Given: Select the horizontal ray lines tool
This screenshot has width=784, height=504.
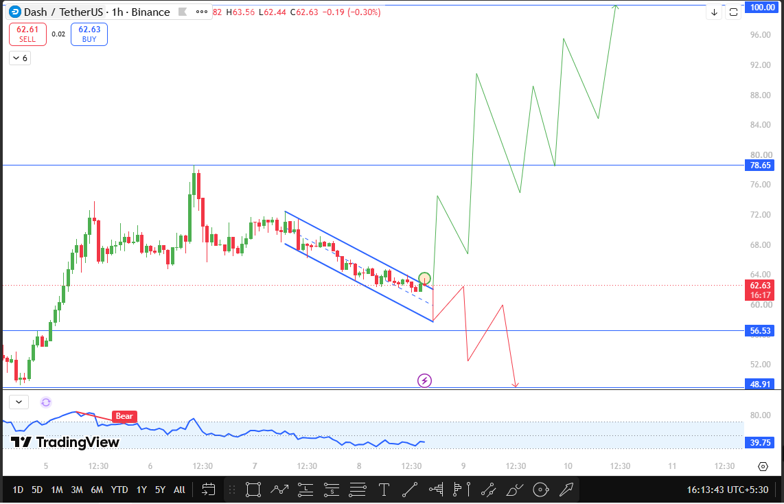Looking at the screenshot, I should 358,490.
